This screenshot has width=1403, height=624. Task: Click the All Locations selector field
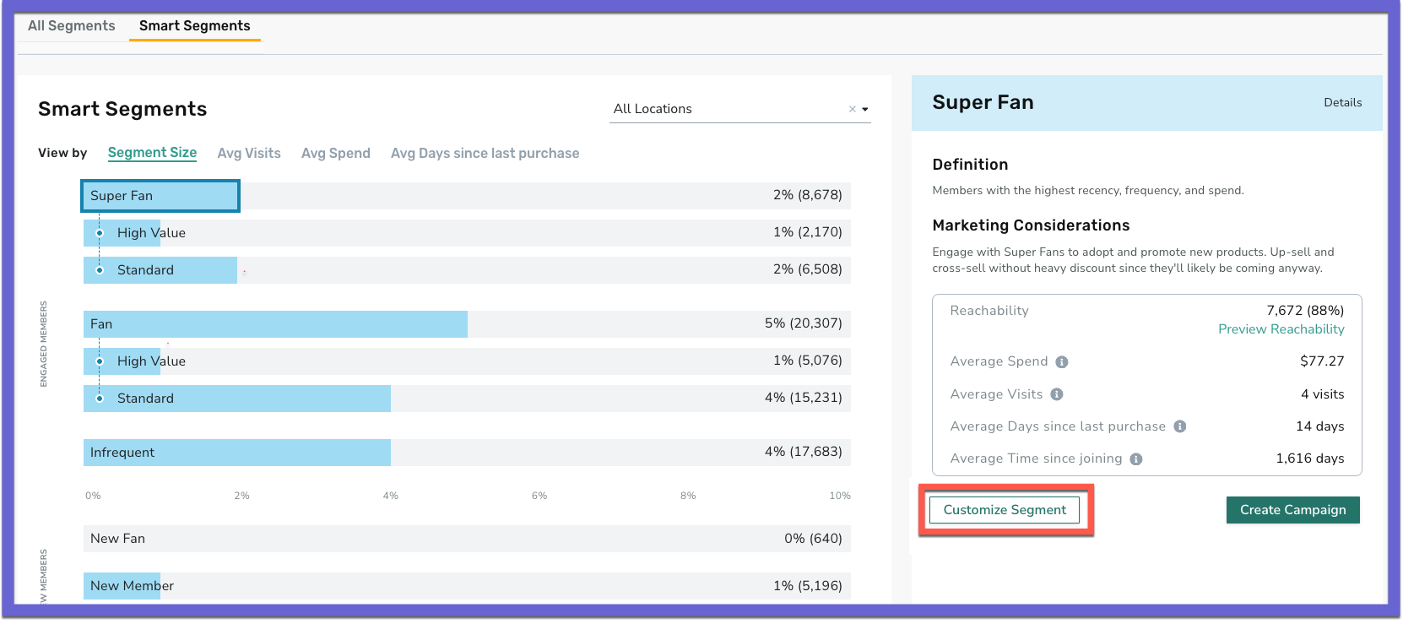point(739,109)
